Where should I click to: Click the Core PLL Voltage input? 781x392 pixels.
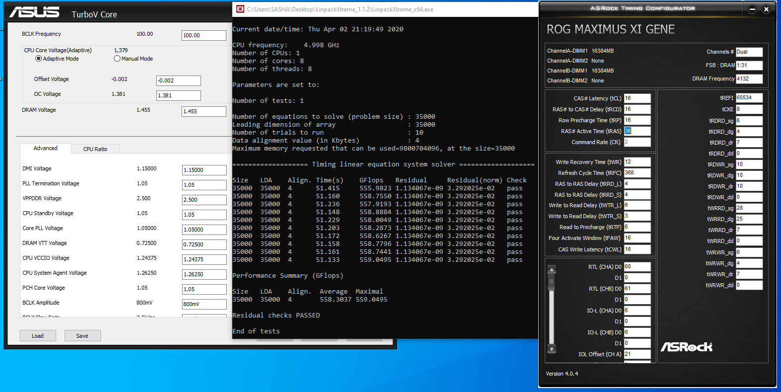click(204, 230)
